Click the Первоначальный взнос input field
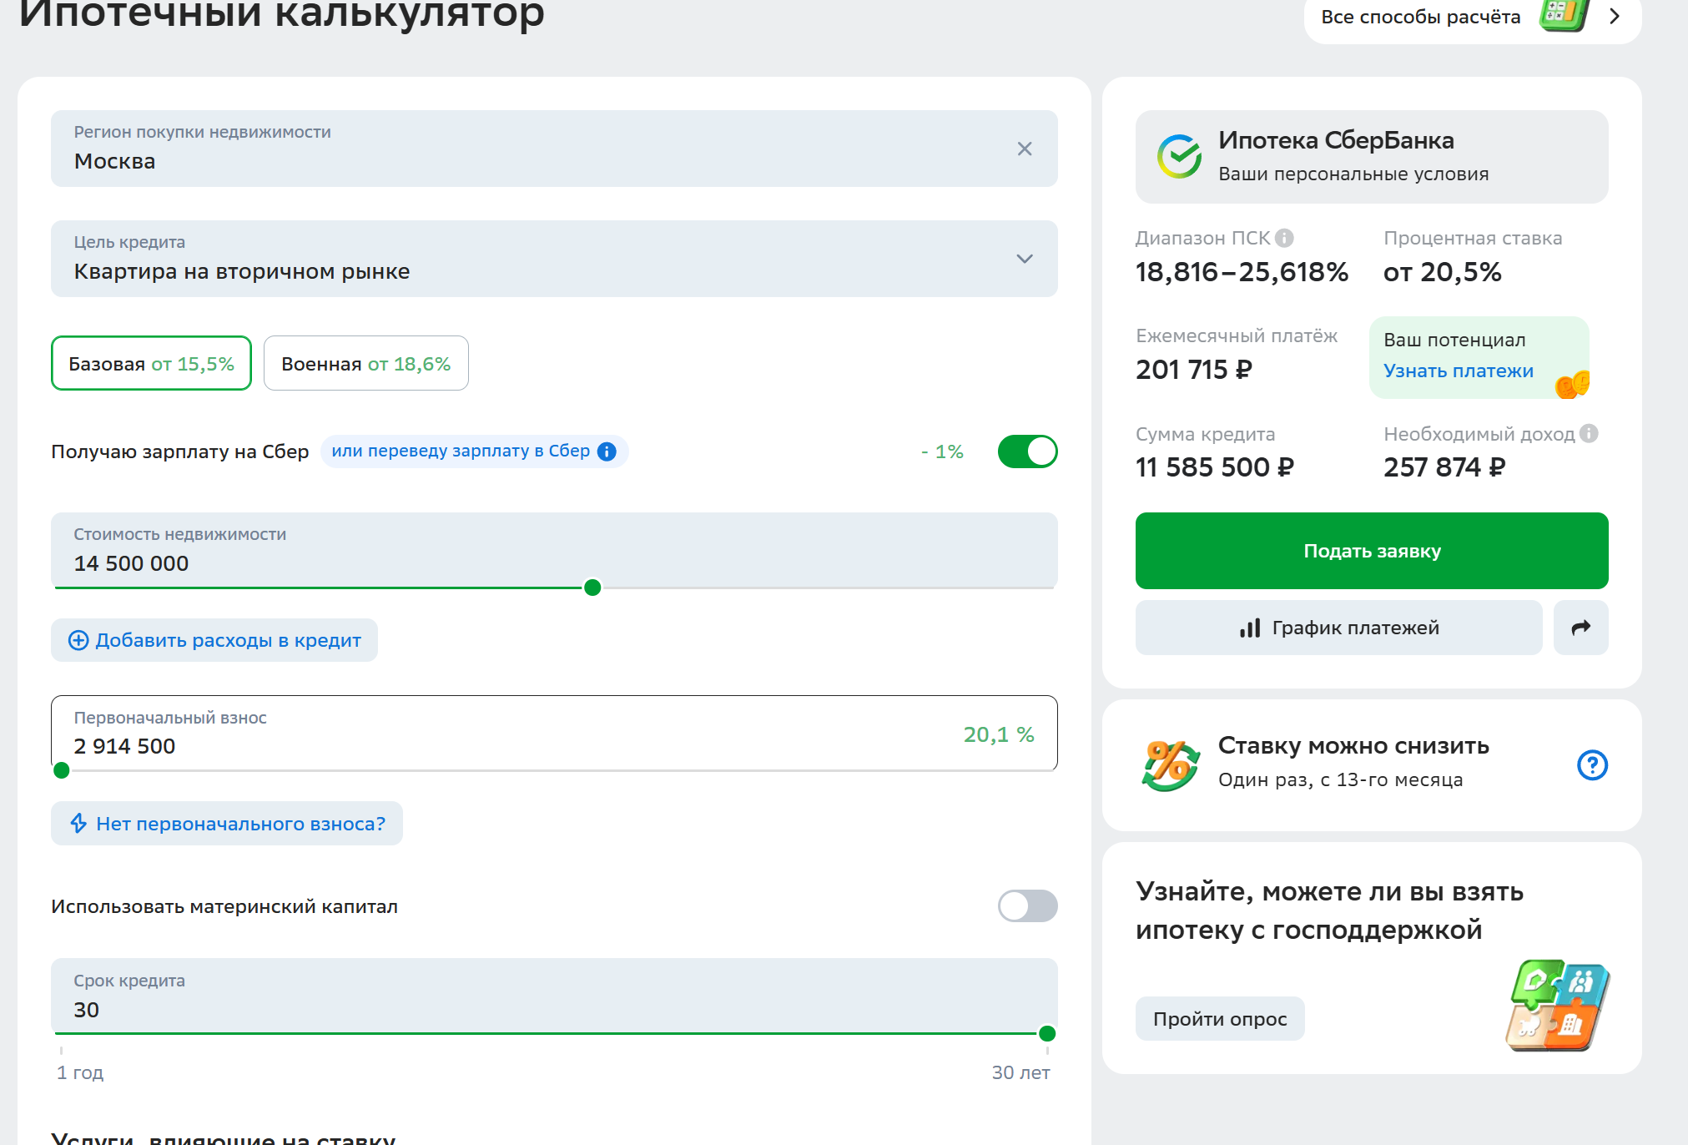Image resolution: width=1688 pixels, height=1145 pixels. coord(554,733)
